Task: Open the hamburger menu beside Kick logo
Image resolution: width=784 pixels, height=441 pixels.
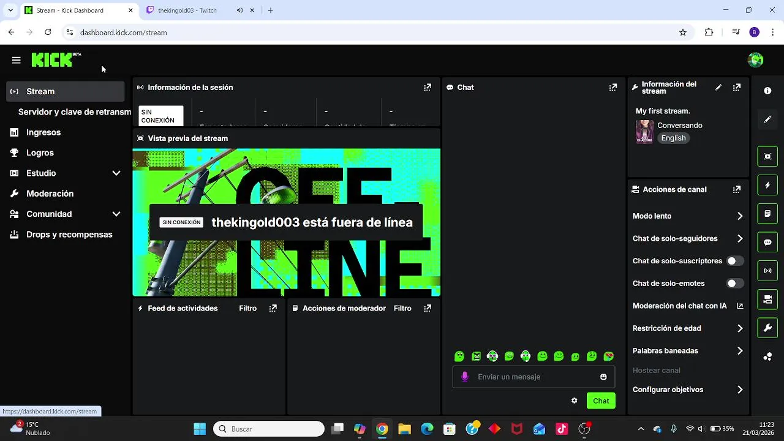Action: [x=17, y=60]
